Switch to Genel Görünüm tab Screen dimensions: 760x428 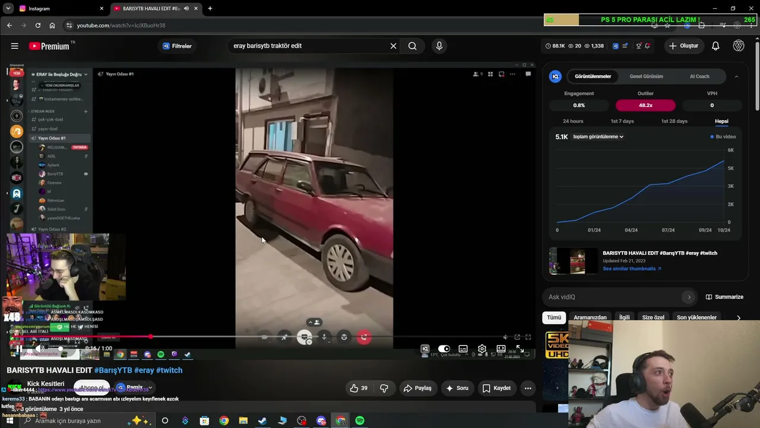tap(646, 77)
